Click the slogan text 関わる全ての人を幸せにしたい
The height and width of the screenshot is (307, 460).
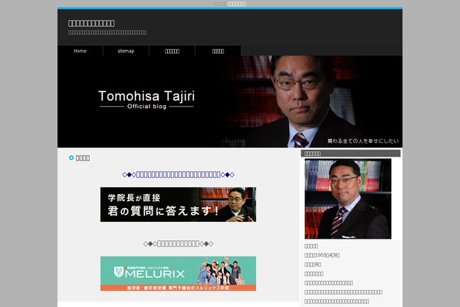pos(363,141)
